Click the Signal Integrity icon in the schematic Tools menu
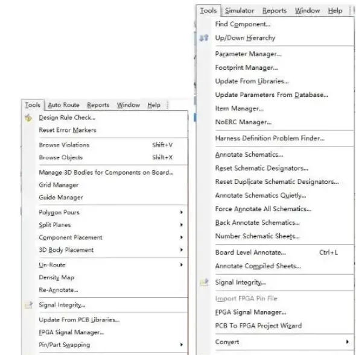The height and width of the screenshot is (355, 356). [204, 282]
